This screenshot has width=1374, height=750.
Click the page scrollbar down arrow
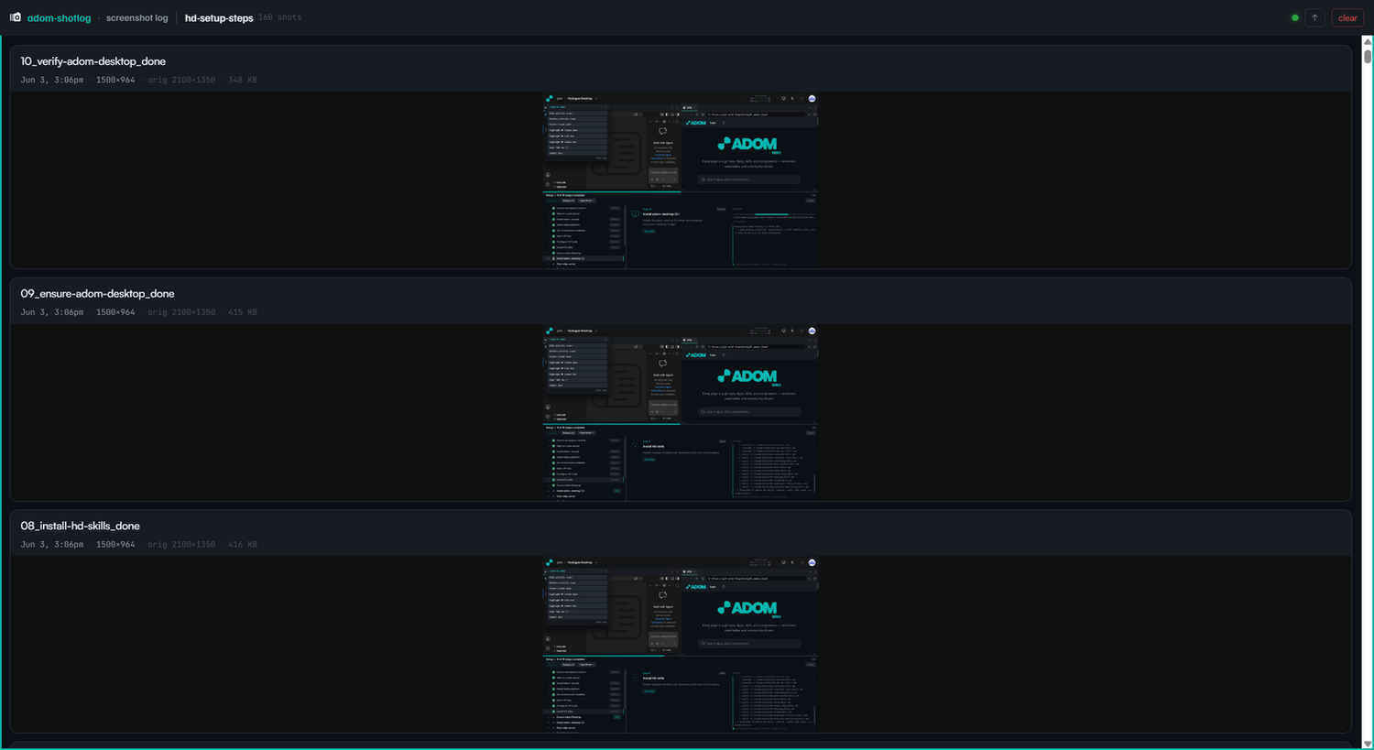(1368, 744)
